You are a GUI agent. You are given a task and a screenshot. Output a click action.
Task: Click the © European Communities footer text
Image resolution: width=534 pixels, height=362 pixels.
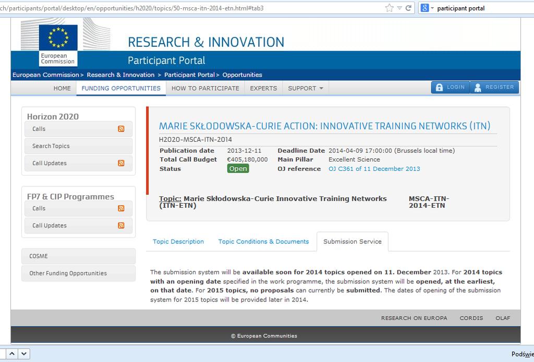pyautogui.click(x=264, y=336)
